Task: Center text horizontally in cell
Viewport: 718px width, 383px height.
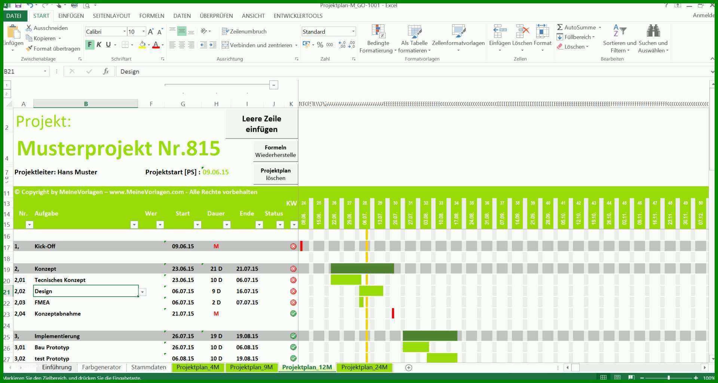Action: 182,45
